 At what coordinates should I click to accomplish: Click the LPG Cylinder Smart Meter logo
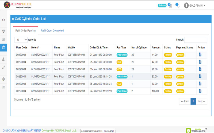pos(18,5)
